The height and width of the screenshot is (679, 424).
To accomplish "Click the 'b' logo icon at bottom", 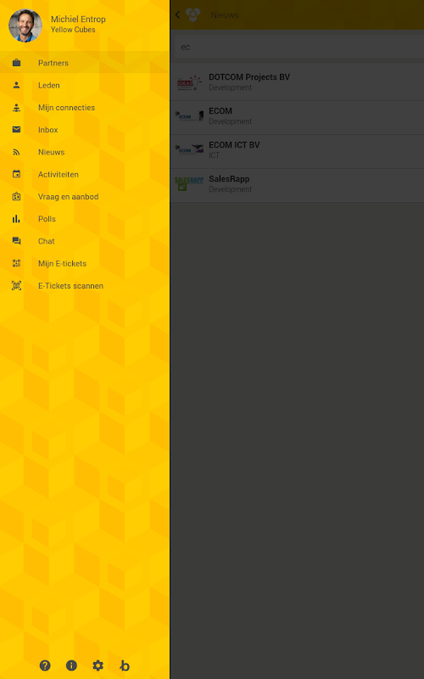I will (x=125, y=665).
